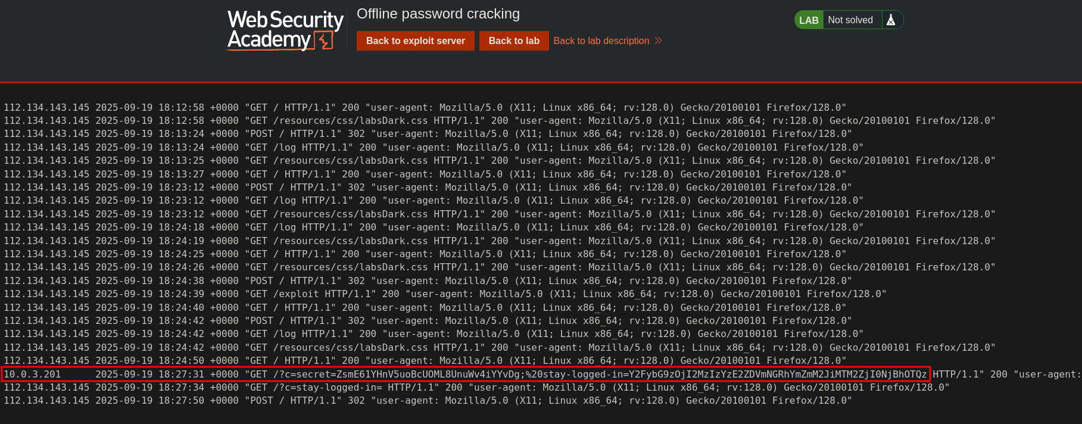Click the green LAB badge
Viewport: 1082px width, 424px height.
(x=809, y=20)
